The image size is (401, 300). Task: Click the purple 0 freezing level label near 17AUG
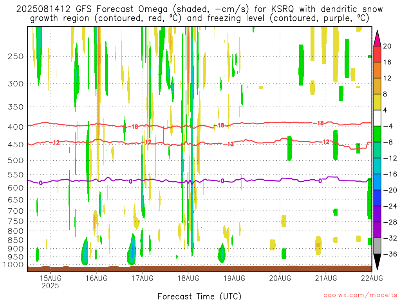coord(131,181)
